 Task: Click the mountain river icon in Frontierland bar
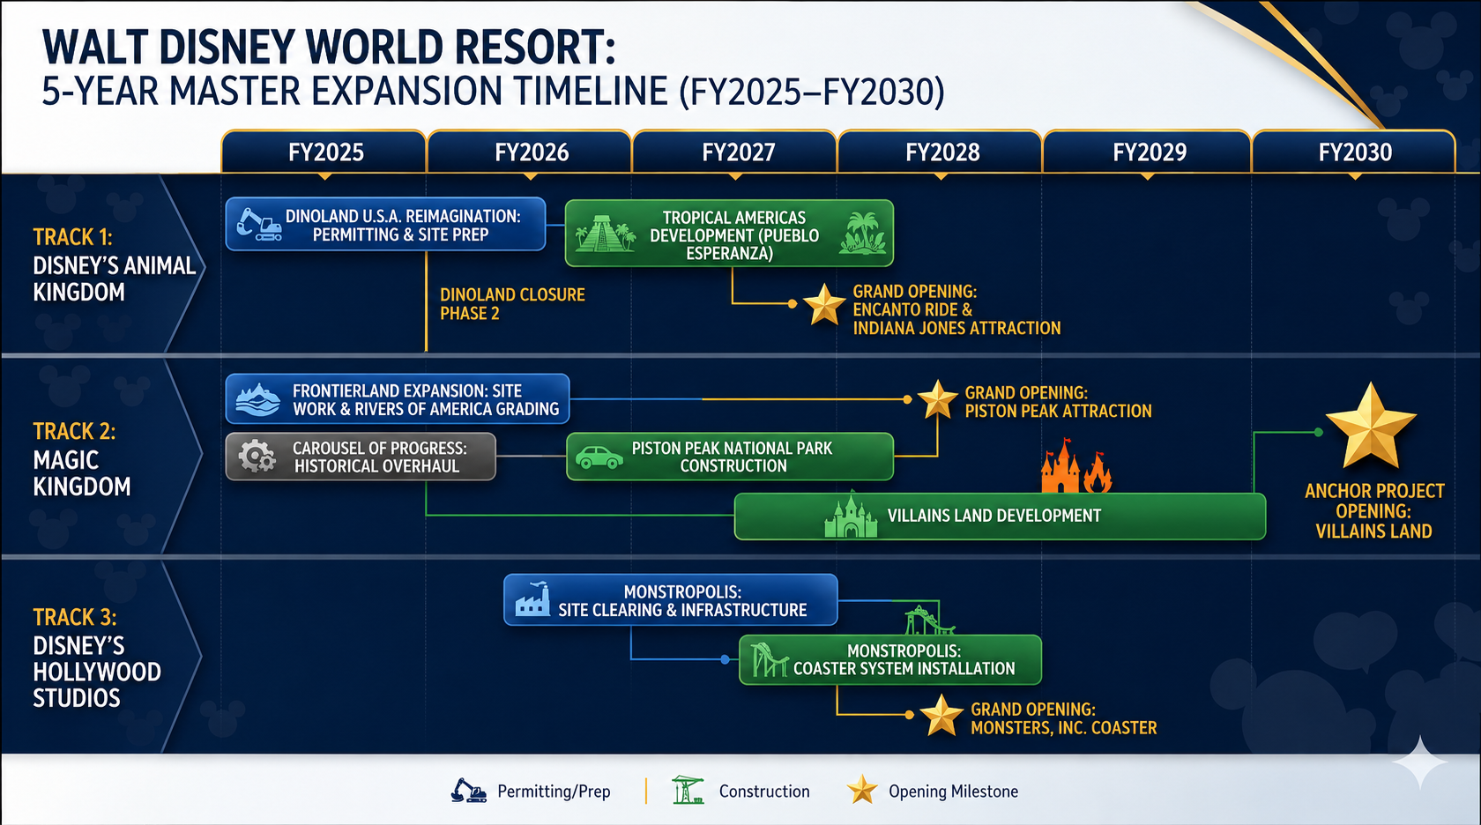coord(258,399)
